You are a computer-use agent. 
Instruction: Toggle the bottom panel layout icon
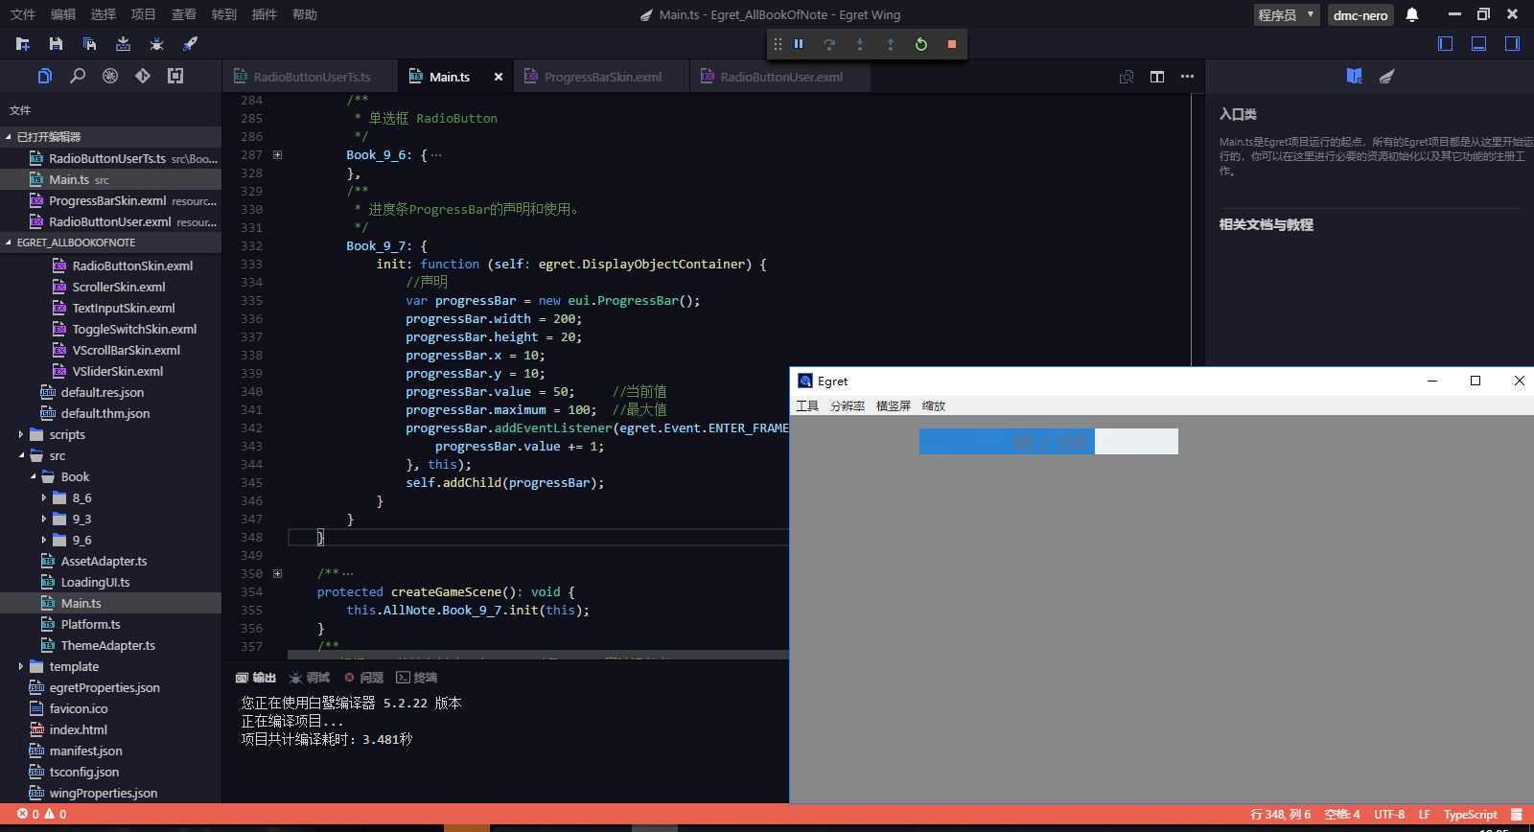[x=1479, y=44]
